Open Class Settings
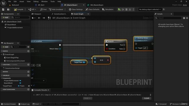 pyautogui.click(x=76, y=9)
